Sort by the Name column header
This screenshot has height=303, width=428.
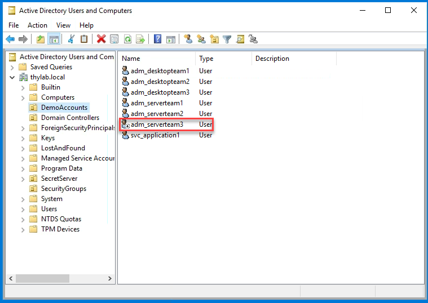tap(156, 59)
